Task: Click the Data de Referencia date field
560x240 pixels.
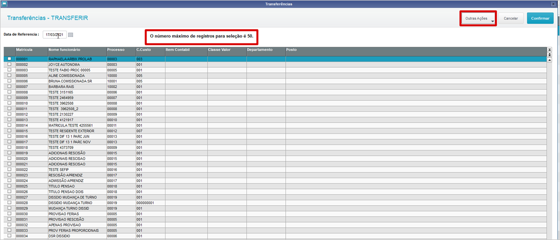Action: 55,34
